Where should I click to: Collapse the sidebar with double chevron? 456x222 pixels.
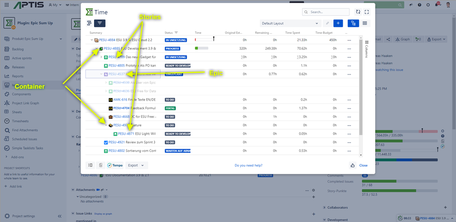[x=60, y=216]
